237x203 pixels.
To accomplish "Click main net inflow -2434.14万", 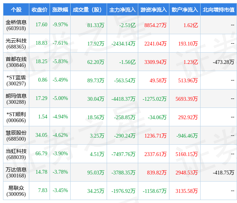I will [123, 44].
